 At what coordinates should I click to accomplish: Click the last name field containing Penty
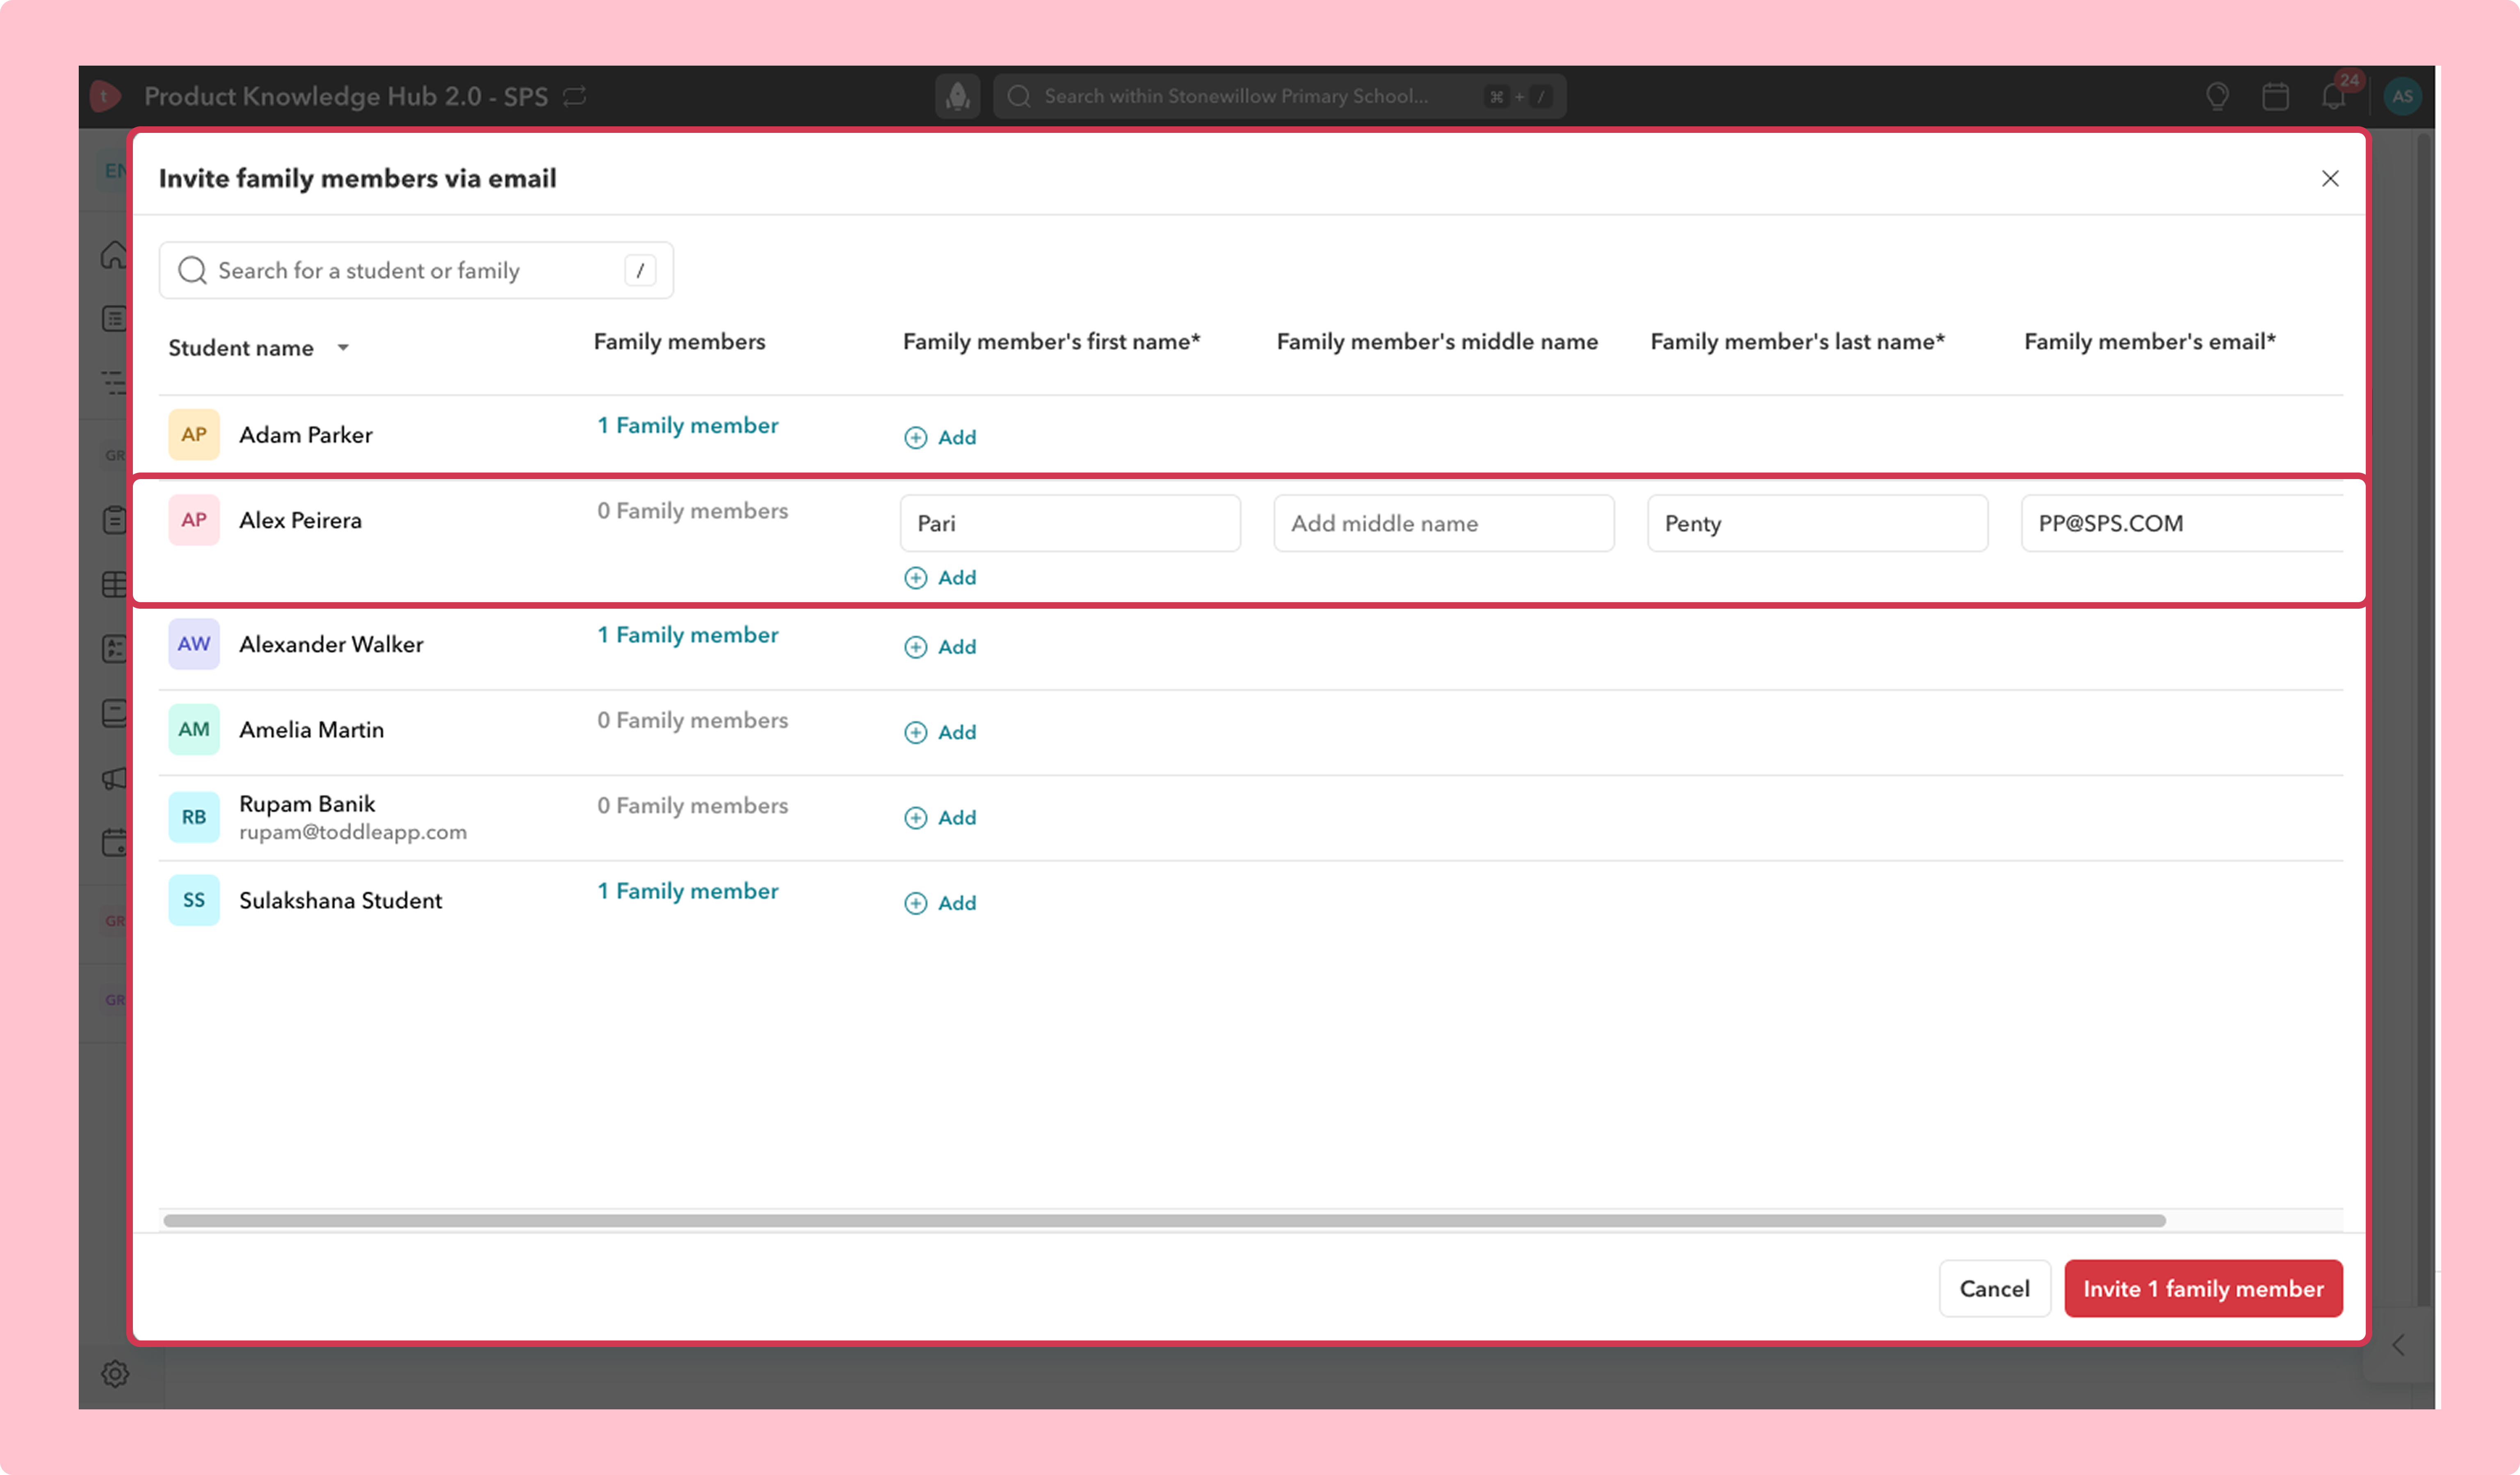click(x=1817, y=523)
